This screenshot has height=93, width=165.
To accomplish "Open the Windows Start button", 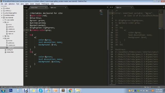I will 3,91.
